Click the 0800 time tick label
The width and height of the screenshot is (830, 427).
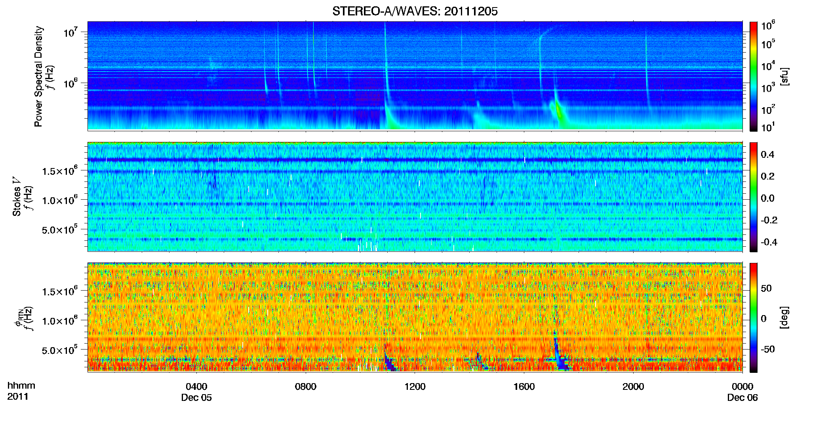click(306, 387)
